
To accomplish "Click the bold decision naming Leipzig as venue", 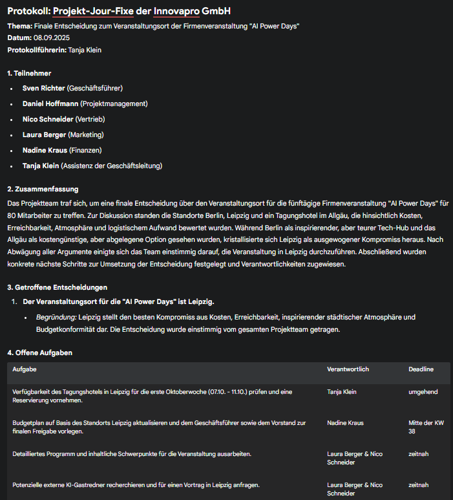I will coord(118,301).
